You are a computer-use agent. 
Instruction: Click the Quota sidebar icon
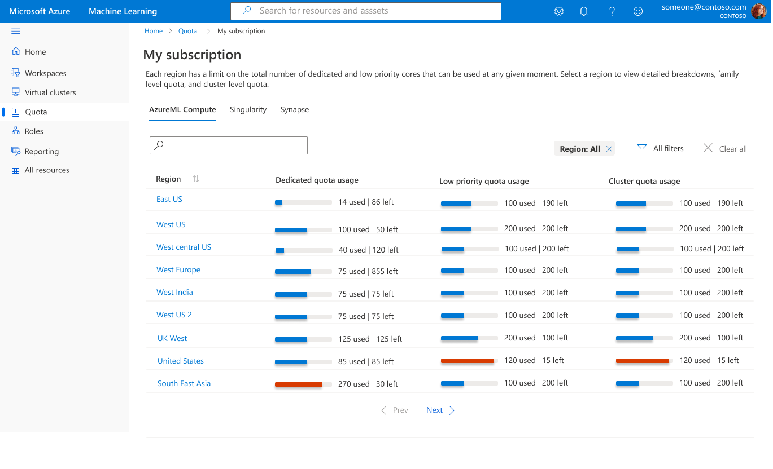[16, 112]
